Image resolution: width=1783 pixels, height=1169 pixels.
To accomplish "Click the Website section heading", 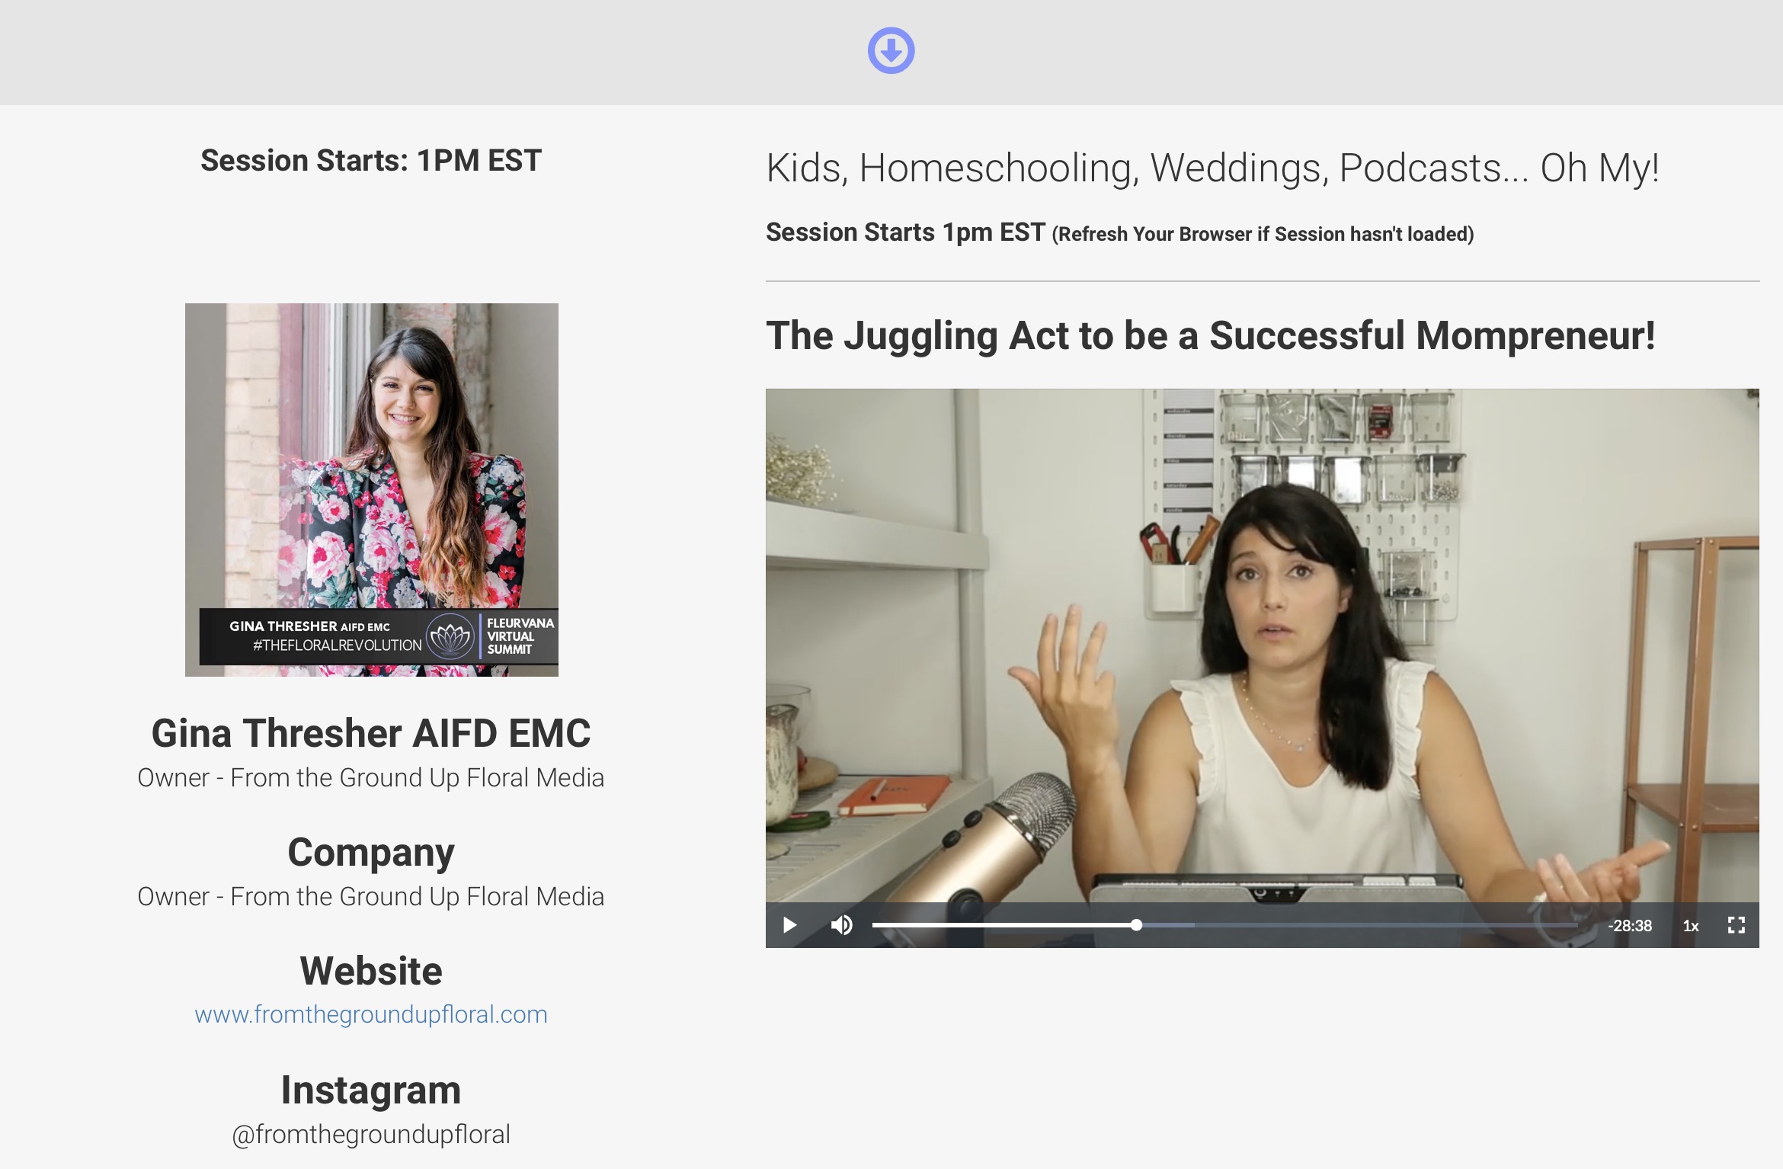I will 371,971.
